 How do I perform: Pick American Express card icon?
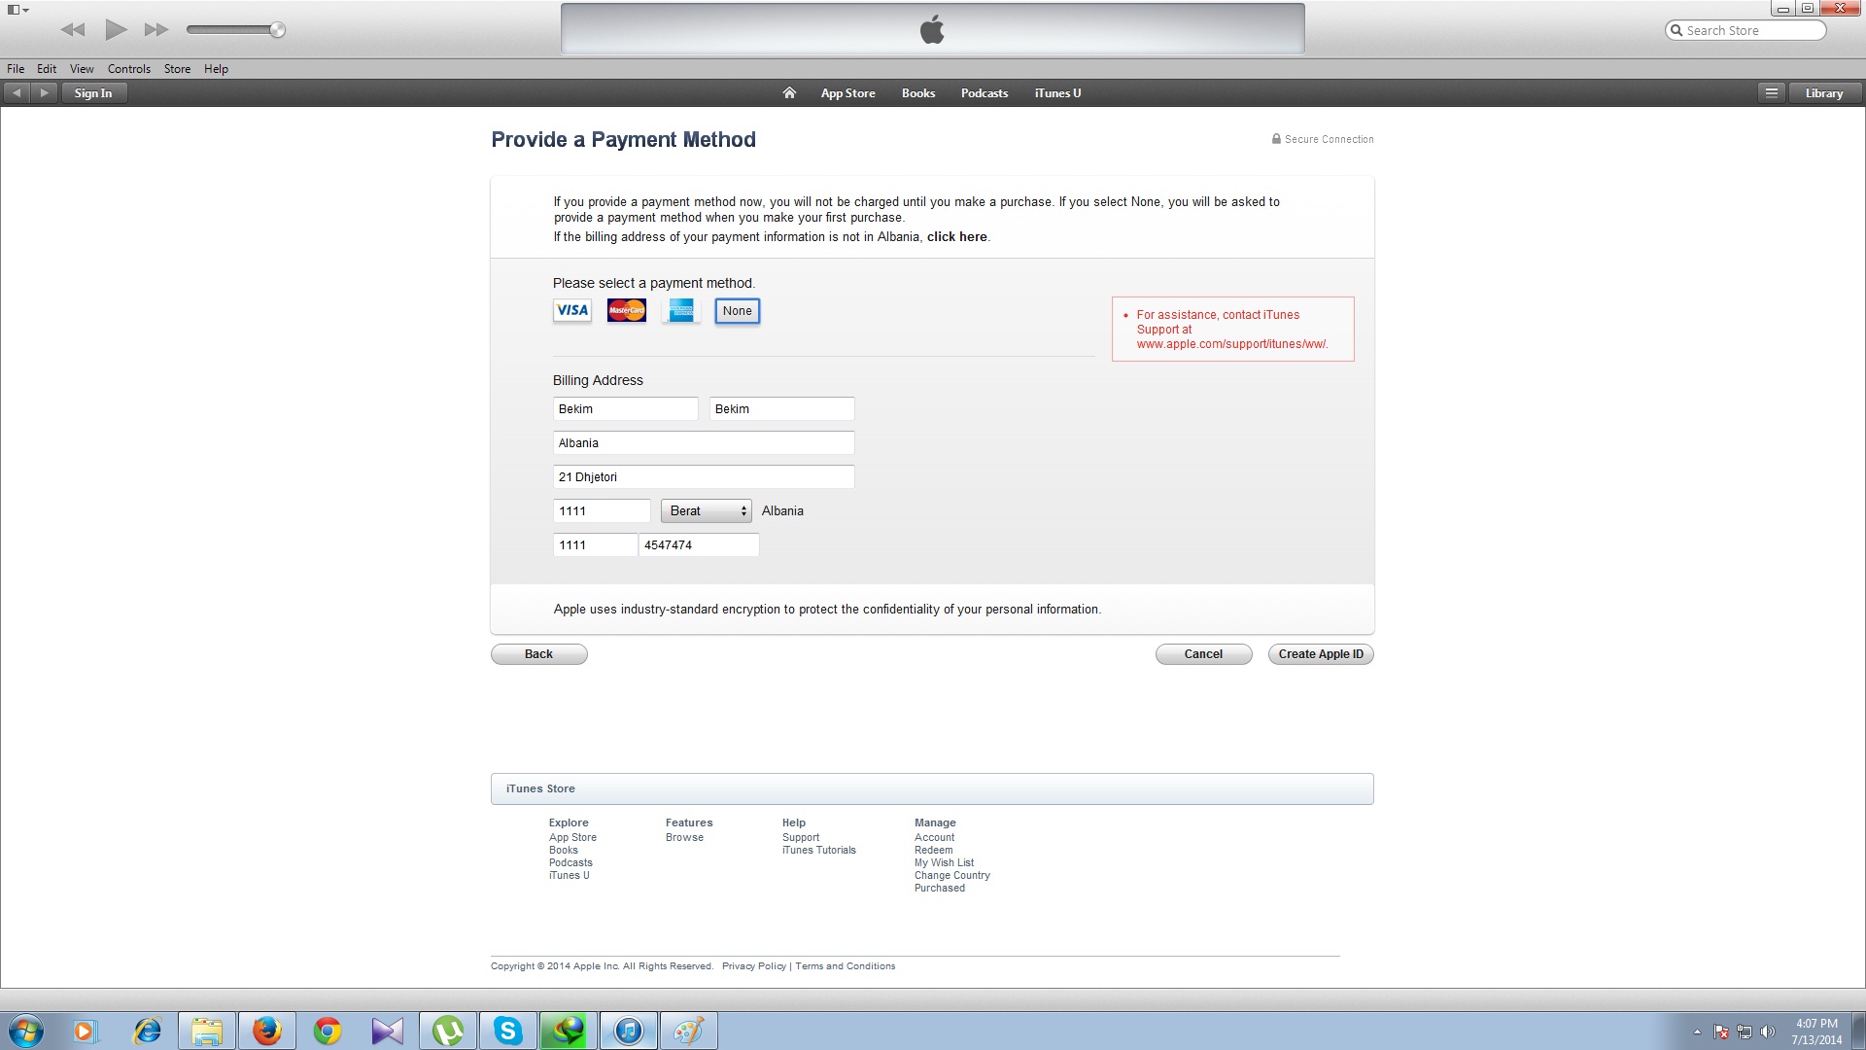[681, 311]
